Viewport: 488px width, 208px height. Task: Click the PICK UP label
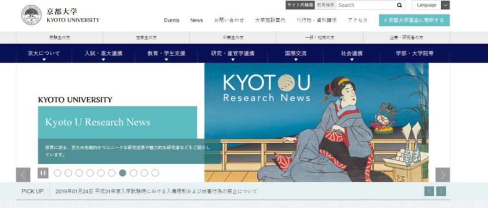pos(32,191)
